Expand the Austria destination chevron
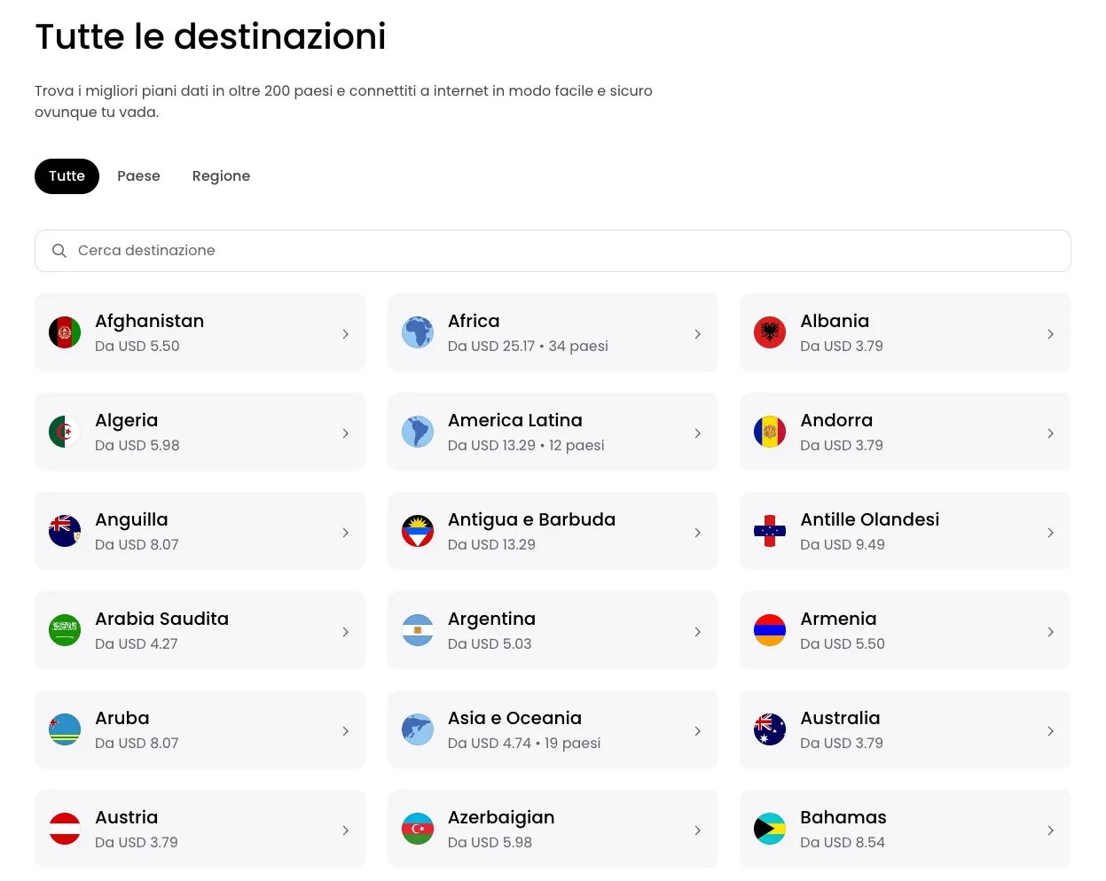The height and width of the screenshot is (881, 1106). [345, 830]
